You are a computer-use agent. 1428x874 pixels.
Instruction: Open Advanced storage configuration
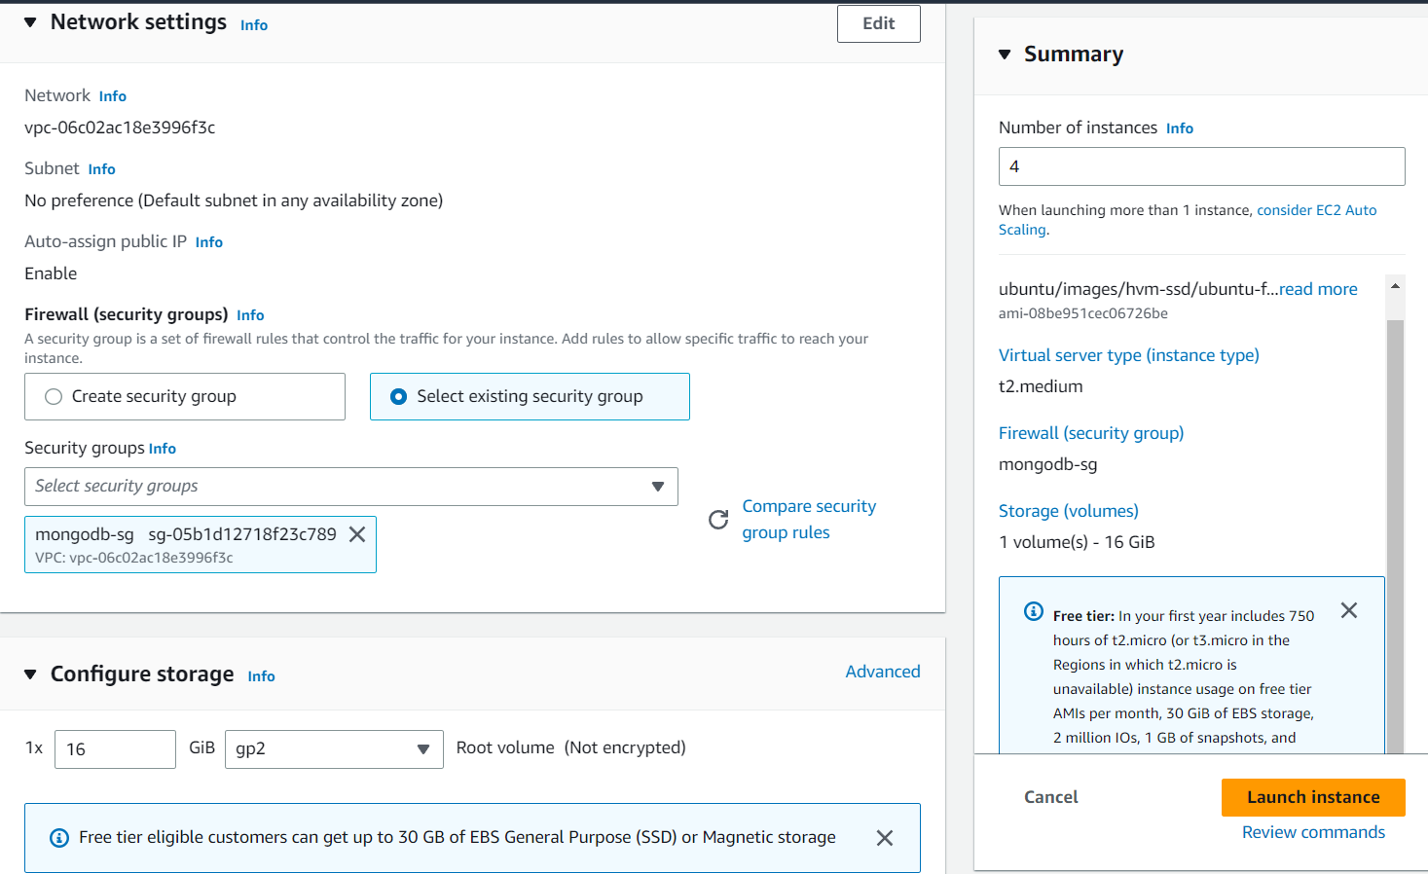882,672
